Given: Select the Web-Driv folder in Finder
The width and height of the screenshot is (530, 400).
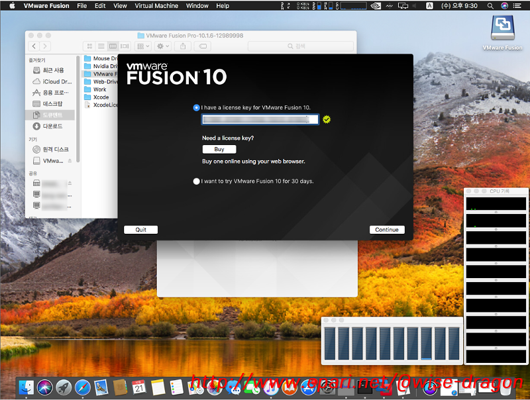Looking at the screenshot, I should [101, 81].
